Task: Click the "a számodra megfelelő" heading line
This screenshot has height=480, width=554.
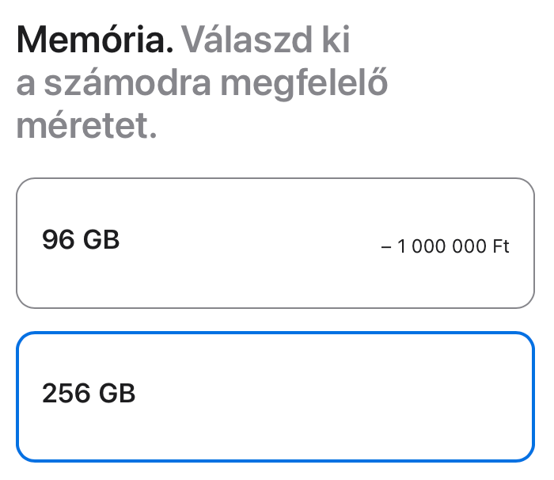Action: pyautogui.click(x=203, y=83)
